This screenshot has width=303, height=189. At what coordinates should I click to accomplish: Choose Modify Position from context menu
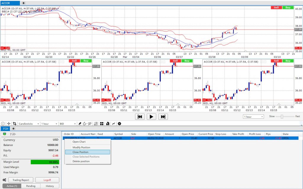(x=88, y=147)
